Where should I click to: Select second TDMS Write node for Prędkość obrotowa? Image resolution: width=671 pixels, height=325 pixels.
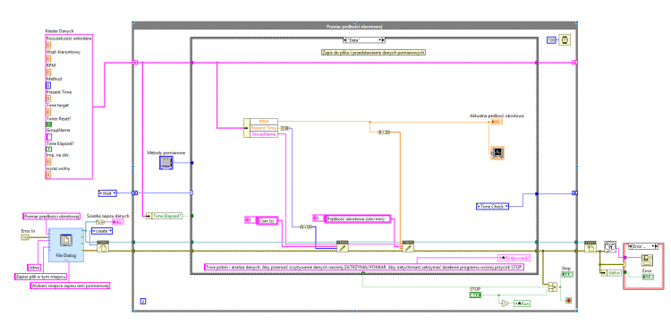click(x=408, y=246)
